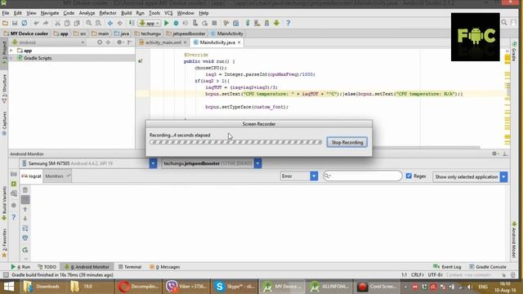Click Clear logcat trash icon
523x294 pixels.
[25, 190]
